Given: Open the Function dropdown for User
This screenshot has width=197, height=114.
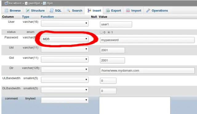Looking at the screenshot, I should coord(65,23).
